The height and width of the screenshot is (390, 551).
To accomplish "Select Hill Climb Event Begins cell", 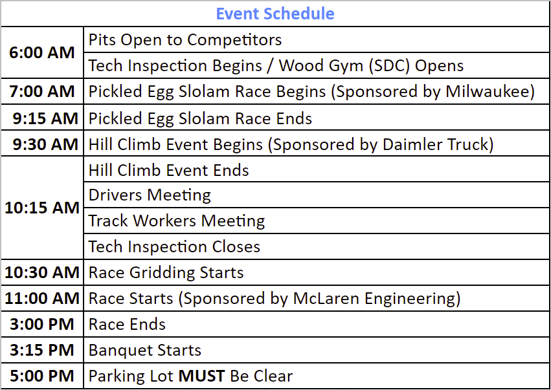I will pos(317,143).
